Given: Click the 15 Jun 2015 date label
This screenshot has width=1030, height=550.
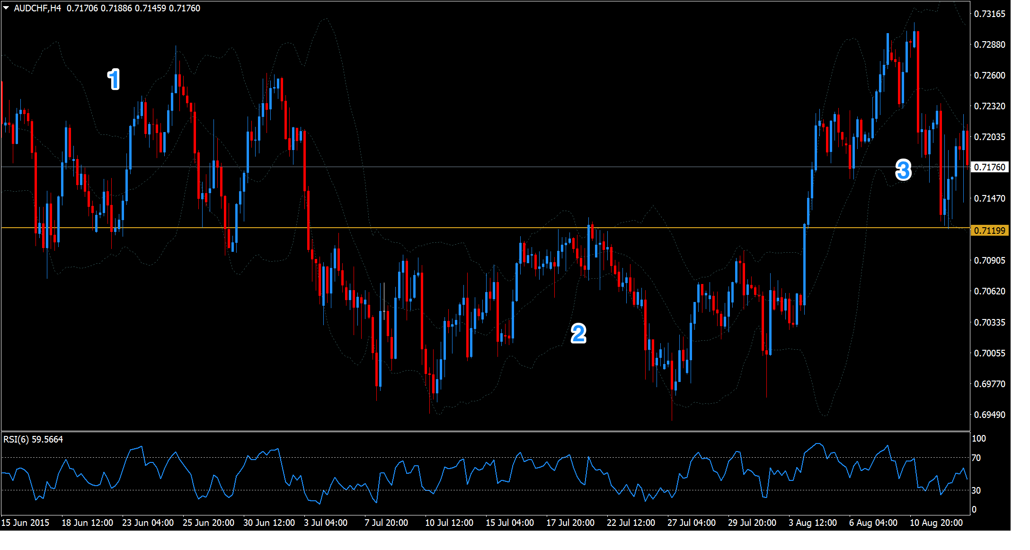Looking at the screenshot, I should click(25, 523).
